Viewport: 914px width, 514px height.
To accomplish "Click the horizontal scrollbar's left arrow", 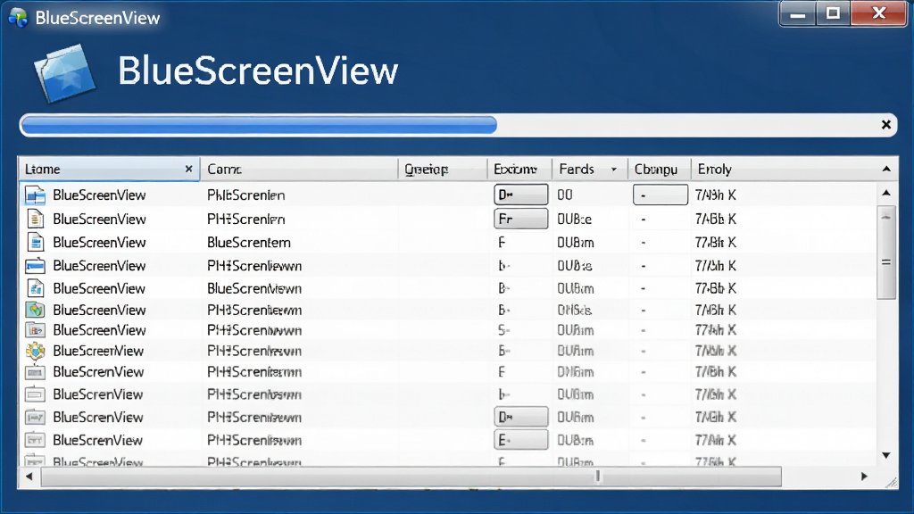I will tap(29, 477).
